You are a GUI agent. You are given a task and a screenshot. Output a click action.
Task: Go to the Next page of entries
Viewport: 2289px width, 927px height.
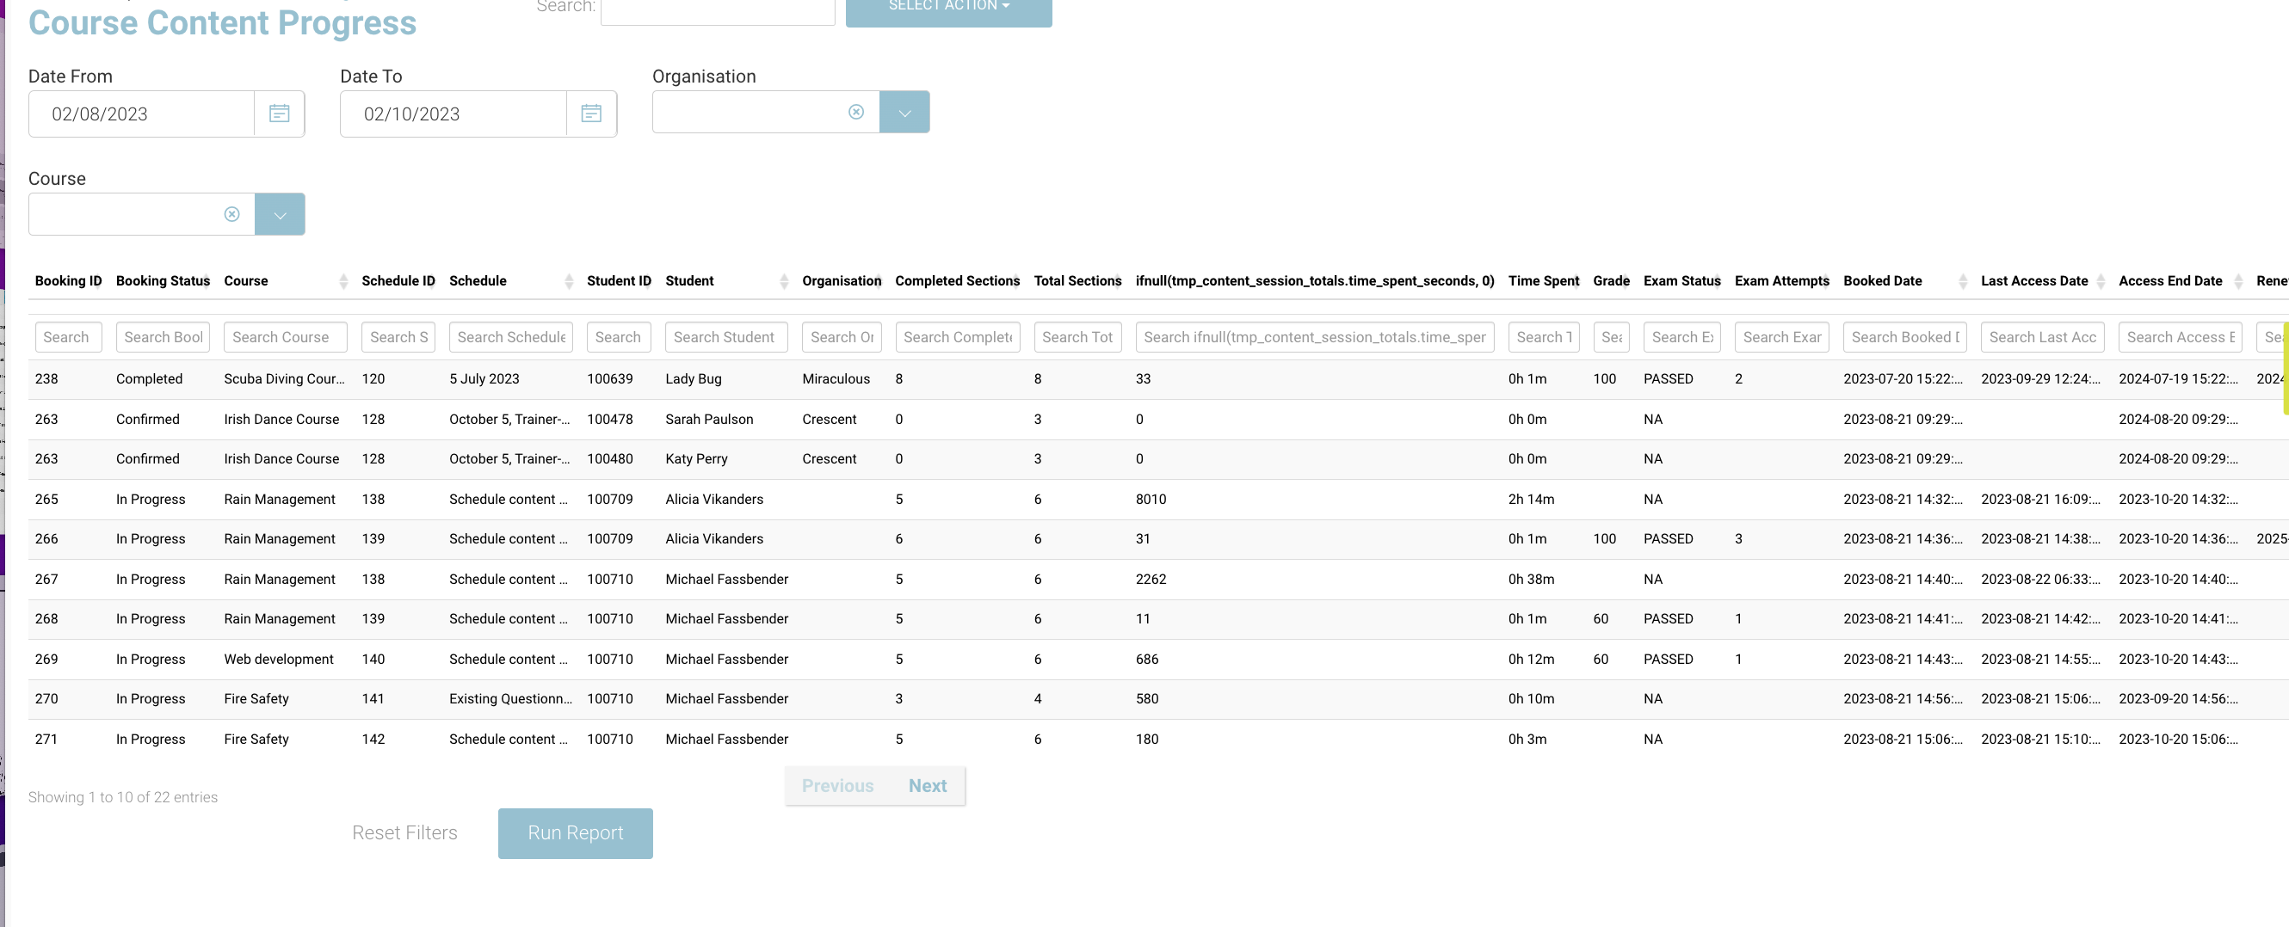pyautogui.click(x=927, y=786)
